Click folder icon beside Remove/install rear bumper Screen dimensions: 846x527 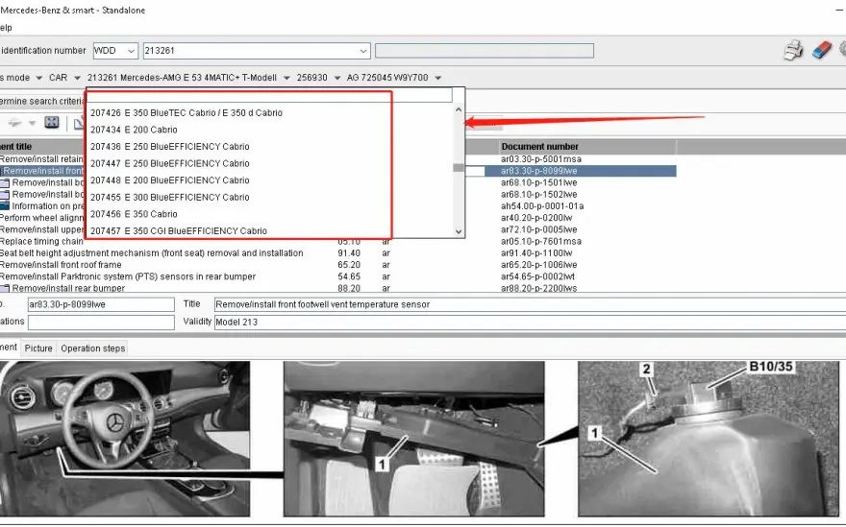point(4,288)
